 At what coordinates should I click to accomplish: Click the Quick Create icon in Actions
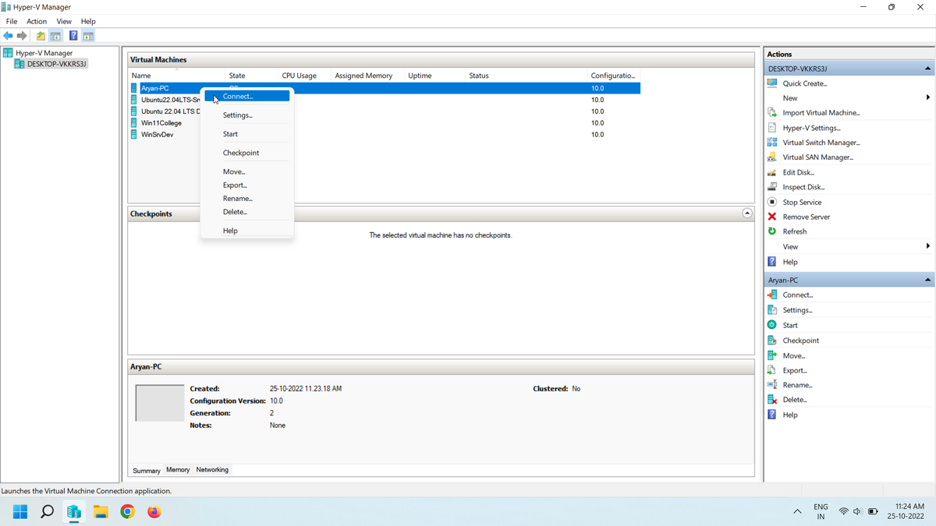pyautogui.click(x=772, y=83)
